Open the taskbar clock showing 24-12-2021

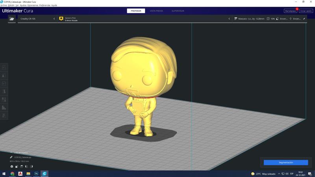(x=300, y=174)
